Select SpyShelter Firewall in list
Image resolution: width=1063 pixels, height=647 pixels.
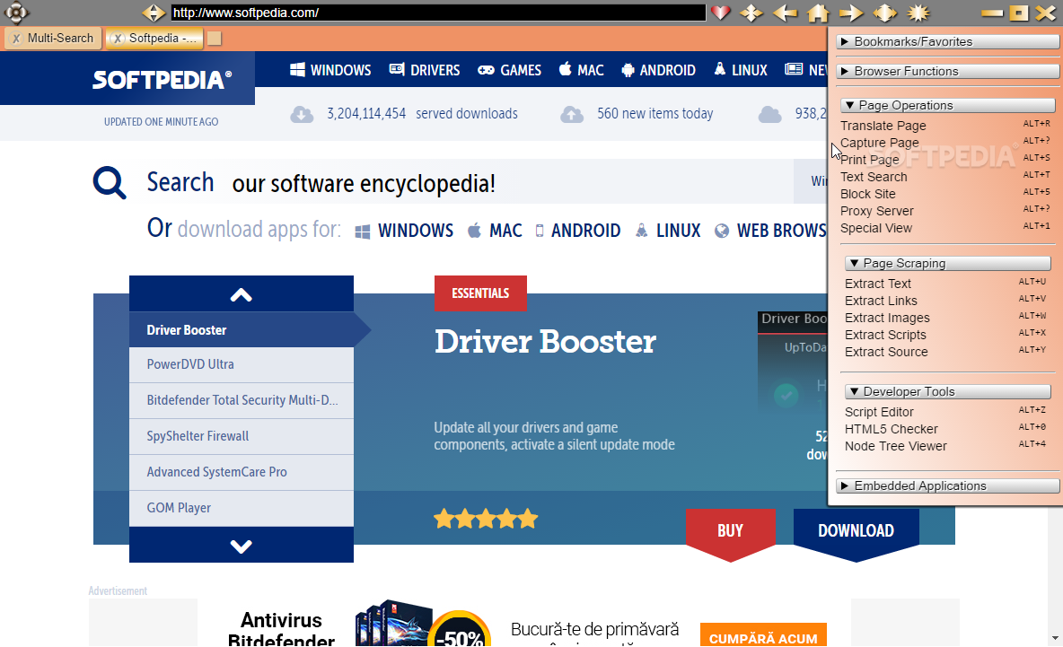click(242, 436)
